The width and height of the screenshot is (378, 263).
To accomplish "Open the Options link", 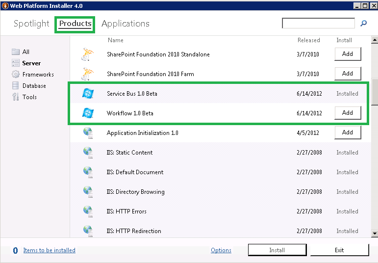I will [x=221, y=250].
